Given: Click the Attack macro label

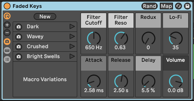Looking at the screenshot, I should (94, 63).
